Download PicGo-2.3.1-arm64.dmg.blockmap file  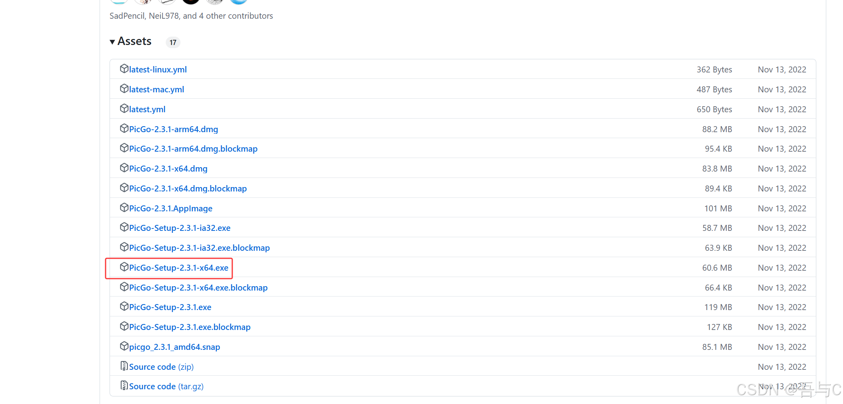coord(193,149)
